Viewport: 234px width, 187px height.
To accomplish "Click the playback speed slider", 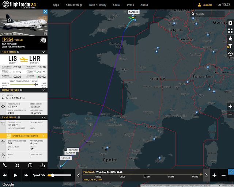I will coord(59,175).
